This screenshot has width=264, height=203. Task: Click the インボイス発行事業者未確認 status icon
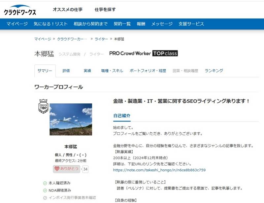coord(45,198)
